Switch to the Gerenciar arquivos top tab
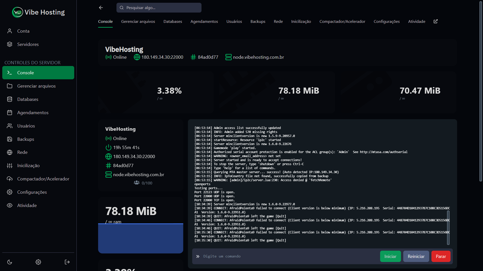The height and width of the screenshot is (271, 483). [x=138, y=22]
